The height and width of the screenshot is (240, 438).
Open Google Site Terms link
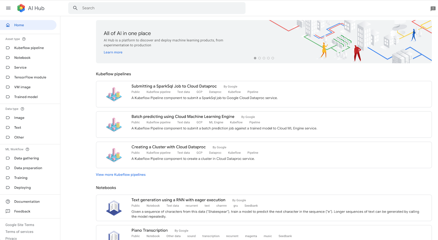tap(20, 225)
